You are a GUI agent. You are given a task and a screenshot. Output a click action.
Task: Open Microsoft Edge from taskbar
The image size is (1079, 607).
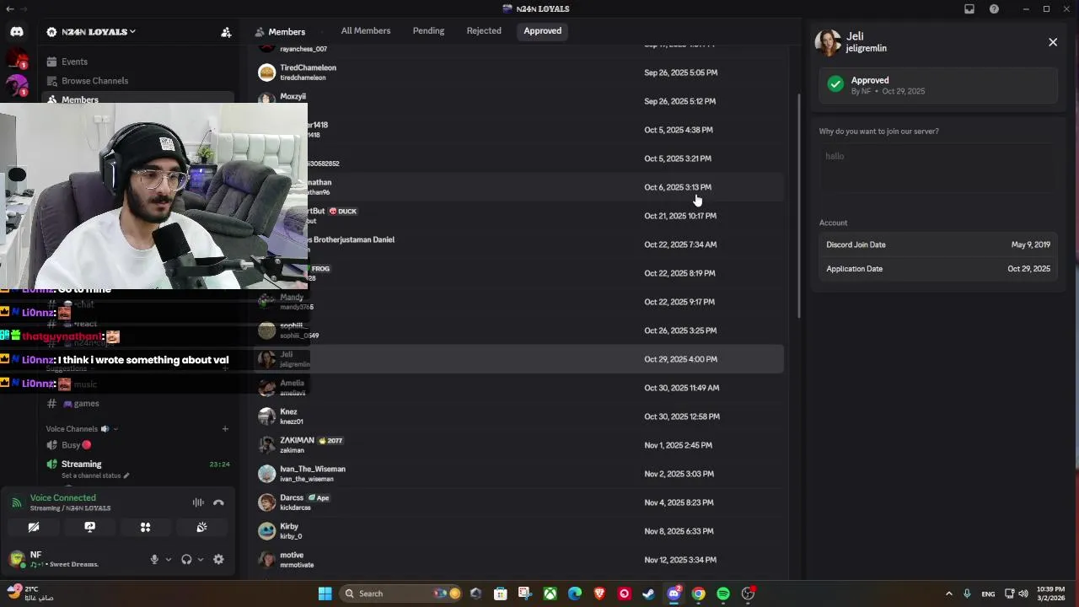(x=575, y=594)
